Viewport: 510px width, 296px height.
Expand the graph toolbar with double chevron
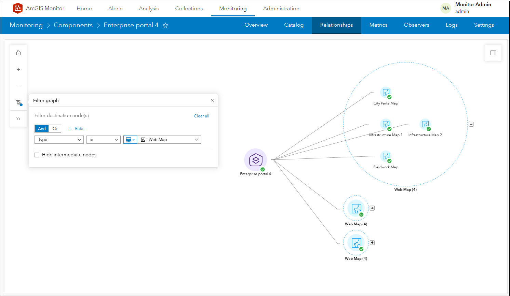18,119
